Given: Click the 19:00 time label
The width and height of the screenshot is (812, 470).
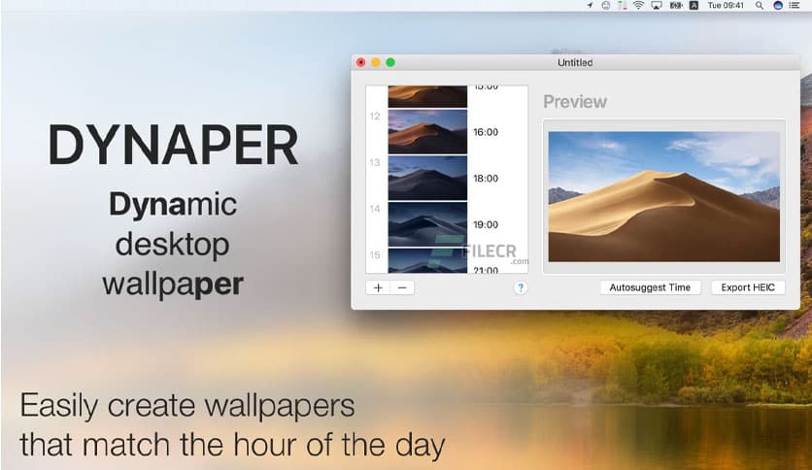Looking at the screenshot, I should 486,224.
